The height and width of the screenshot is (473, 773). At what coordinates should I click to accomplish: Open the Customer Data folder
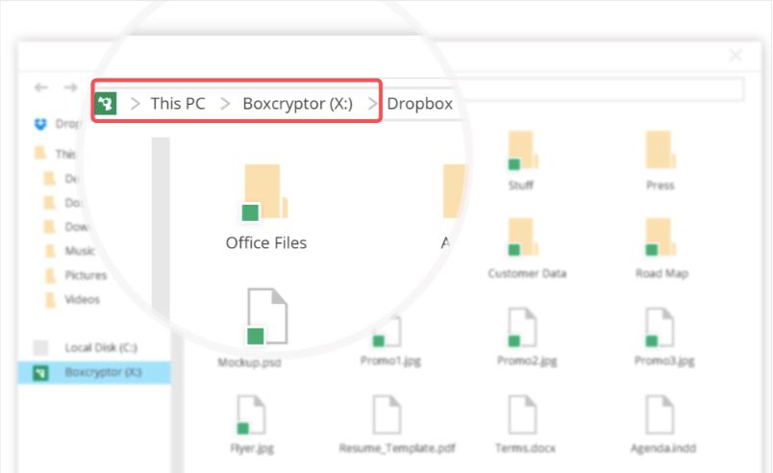point(527,249)
